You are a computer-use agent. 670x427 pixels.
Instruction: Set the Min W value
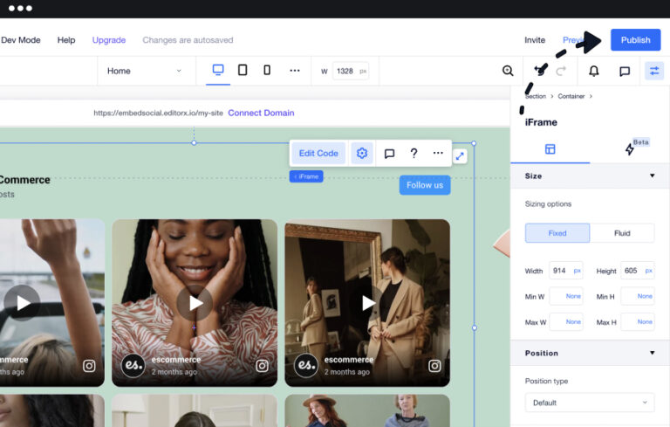tap(565, 296)
